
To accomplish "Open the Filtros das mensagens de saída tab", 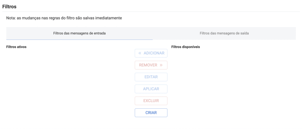I will (224, 33).
